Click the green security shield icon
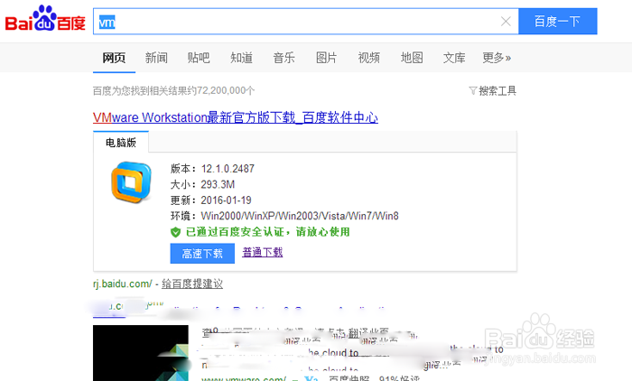 176,232
